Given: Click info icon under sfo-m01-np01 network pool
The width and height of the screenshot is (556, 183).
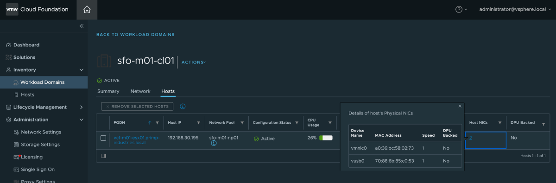Looking at the screenshot, I should (214, 144).
